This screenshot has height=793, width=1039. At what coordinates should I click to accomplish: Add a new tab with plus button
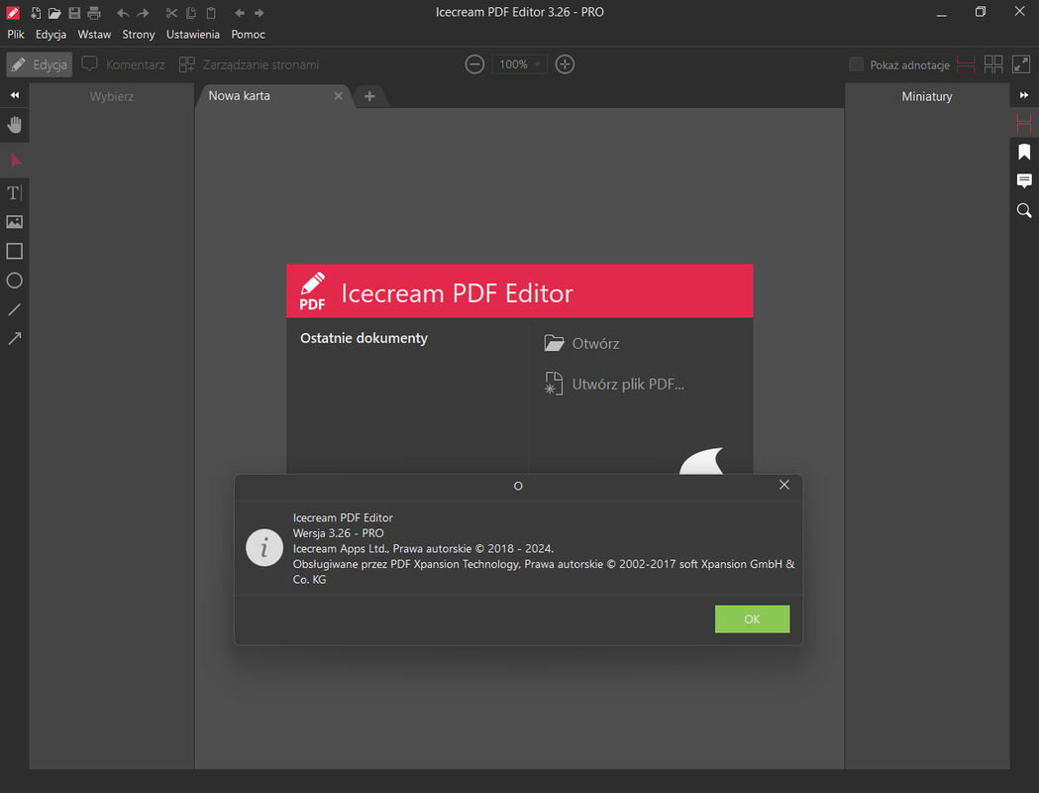(369, 97)
